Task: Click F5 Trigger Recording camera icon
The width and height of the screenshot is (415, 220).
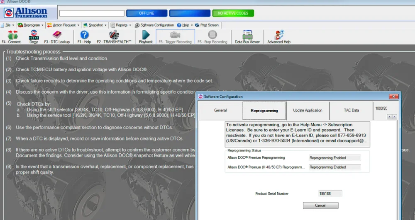Action: tap(175, 36)
